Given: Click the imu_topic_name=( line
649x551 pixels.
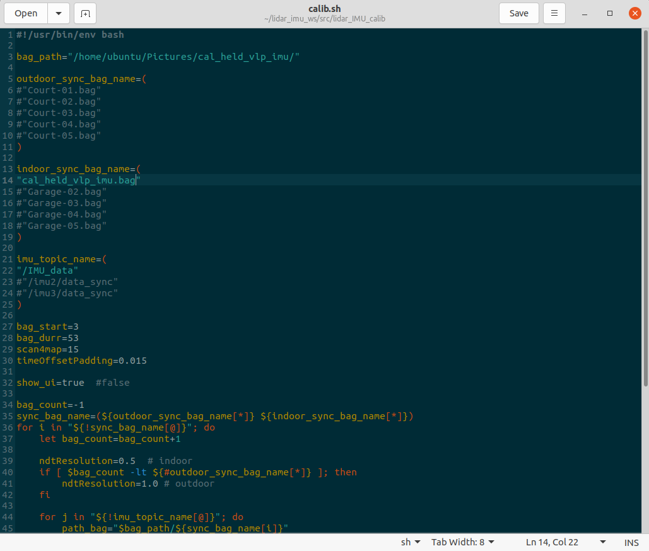Looking at the screenshot, I should click(61, 259).
